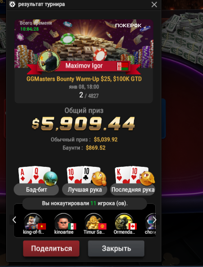Select Timur Sa.. golden Buddha avatar
203x267 pixels.
pyautogui.click(x=94, y=222)
